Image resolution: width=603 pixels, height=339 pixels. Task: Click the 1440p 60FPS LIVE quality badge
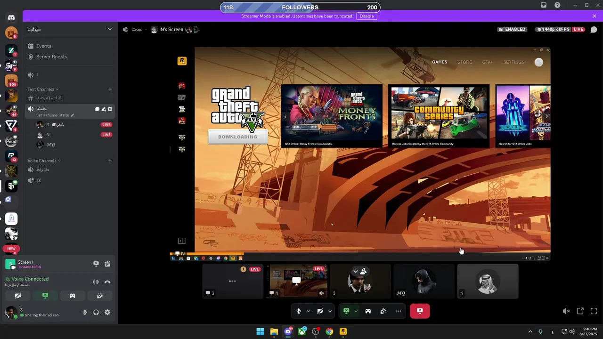[x=561, y=29]
